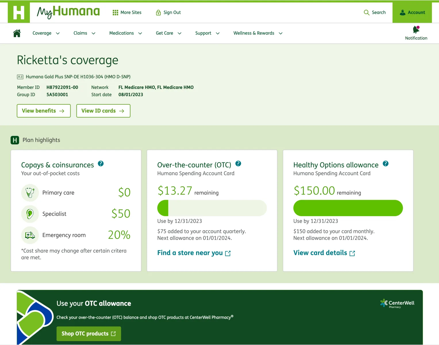
Task: Click the Emergency room ambulance icon
Action: 30,235
